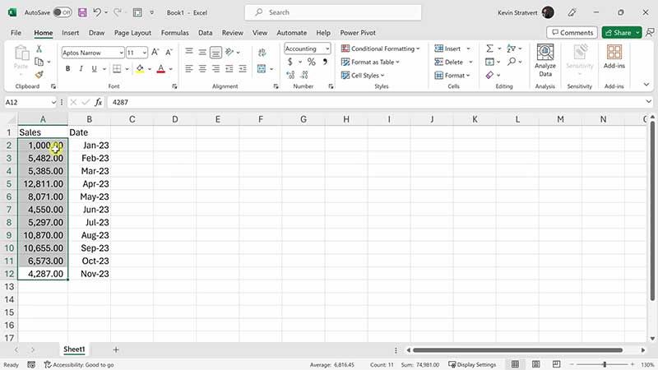Align cell text to the left

pyautogui.click(x=189, y=68)
